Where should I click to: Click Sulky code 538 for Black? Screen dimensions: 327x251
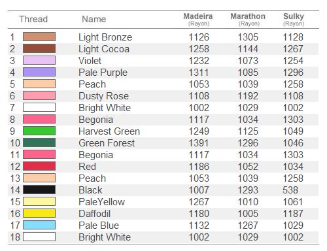click(290, 190)
